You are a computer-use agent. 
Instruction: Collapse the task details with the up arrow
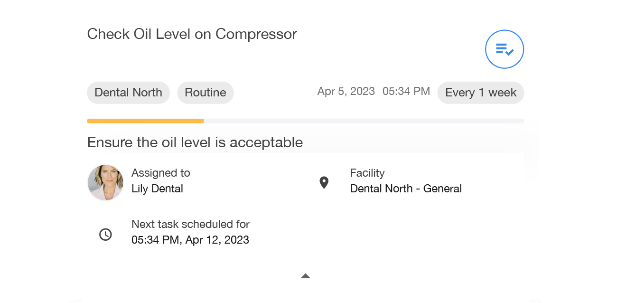pos(306,276)
